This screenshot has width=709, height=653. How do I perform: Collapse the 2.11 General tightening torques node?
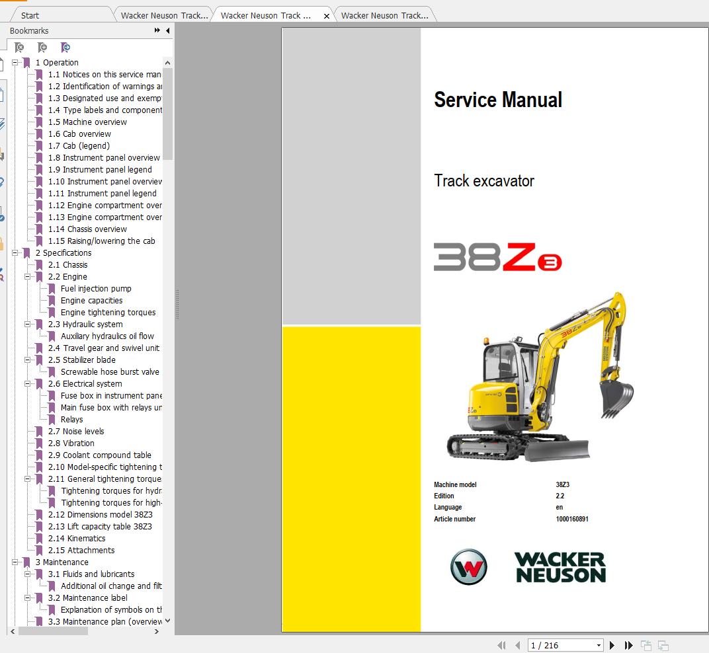(28, 479)
